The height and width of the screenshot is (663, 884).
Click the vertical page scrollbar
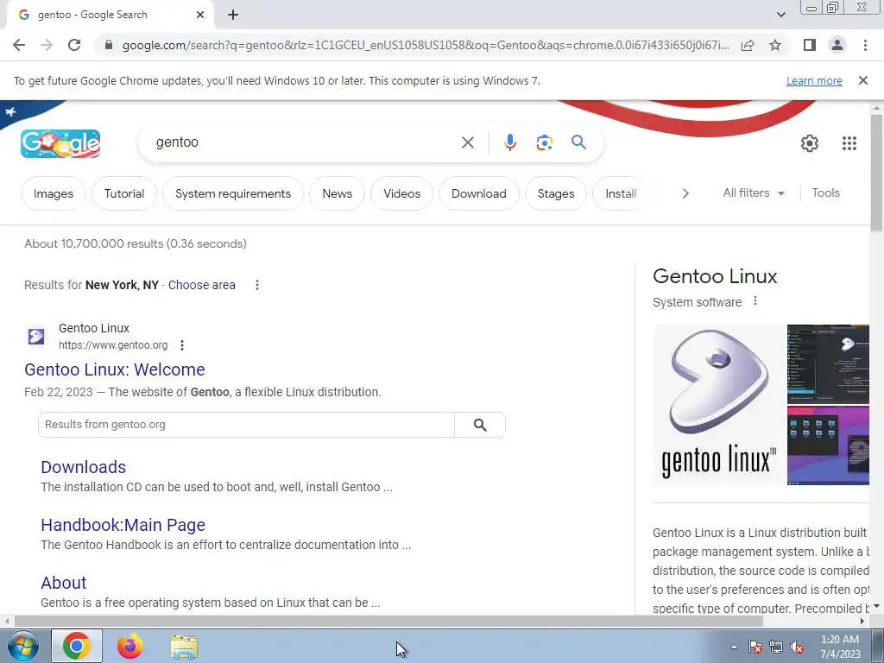click(876, 173)
